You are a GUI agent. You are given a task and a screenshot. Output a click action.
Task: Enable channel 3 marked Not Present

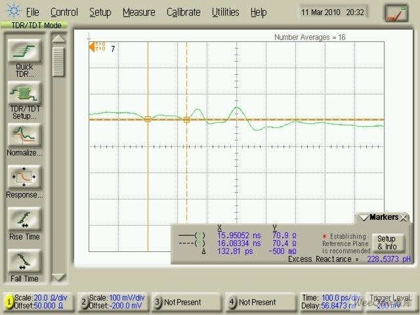[x=158, y=302]
